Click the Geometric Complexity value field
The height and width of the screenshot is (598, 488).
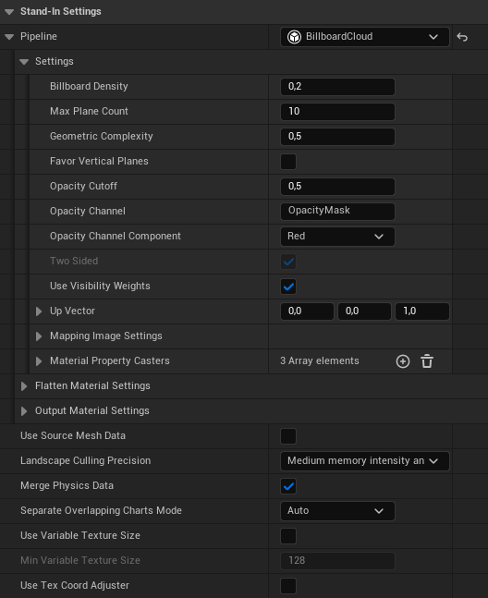click(337, 137)
